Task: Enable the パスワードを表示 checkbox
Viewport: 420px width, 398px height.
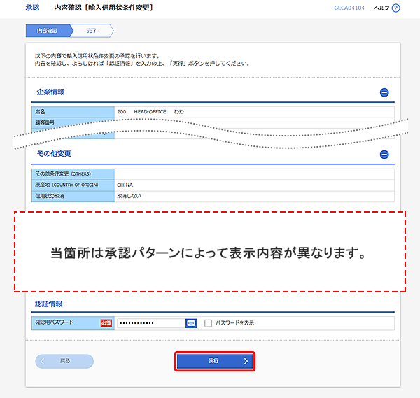Action: coord(208,323)
